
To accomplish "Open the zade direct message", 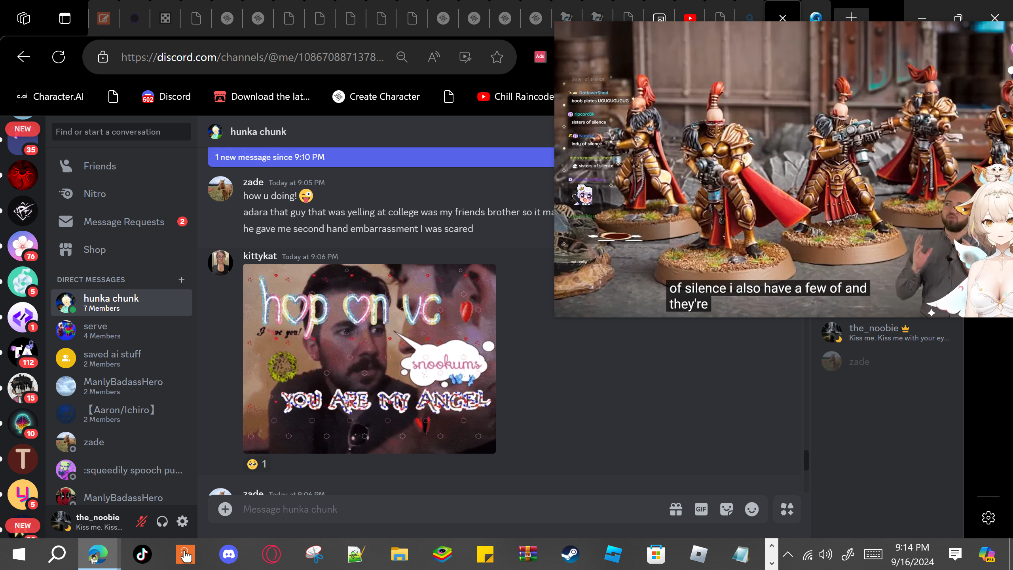I will [121, 442].
